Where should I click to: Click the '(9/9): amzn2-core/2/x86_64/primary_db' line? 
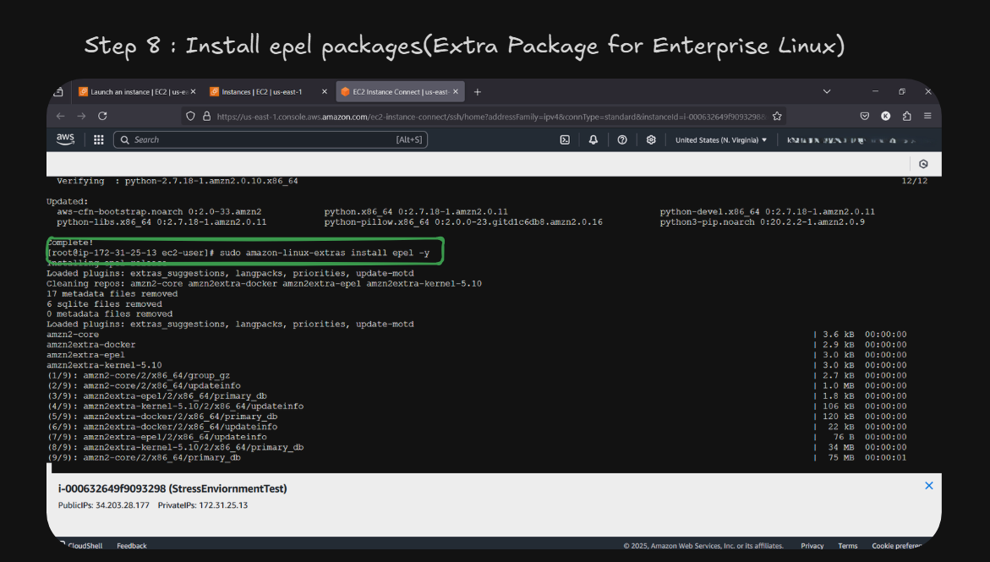[144, 457]
